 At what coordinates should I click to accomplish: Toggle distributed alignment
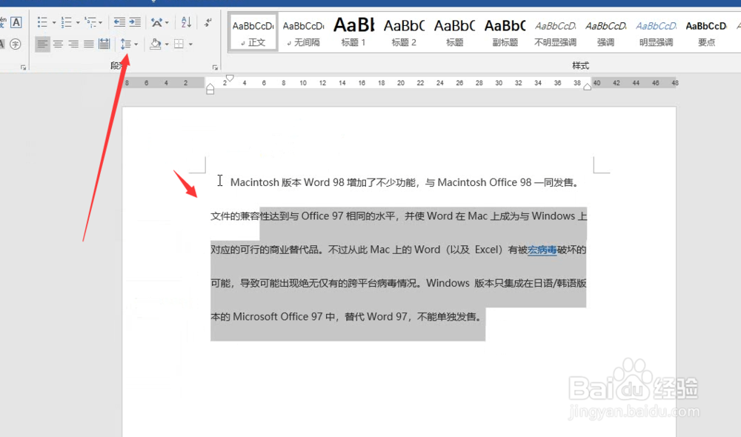(104, 44)
